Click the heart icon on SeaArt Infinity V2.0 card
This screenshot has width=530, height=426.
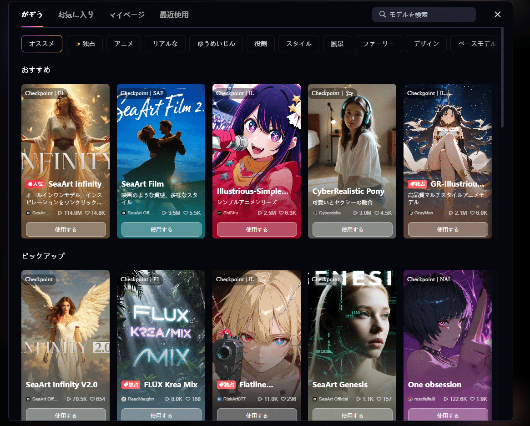92,399
